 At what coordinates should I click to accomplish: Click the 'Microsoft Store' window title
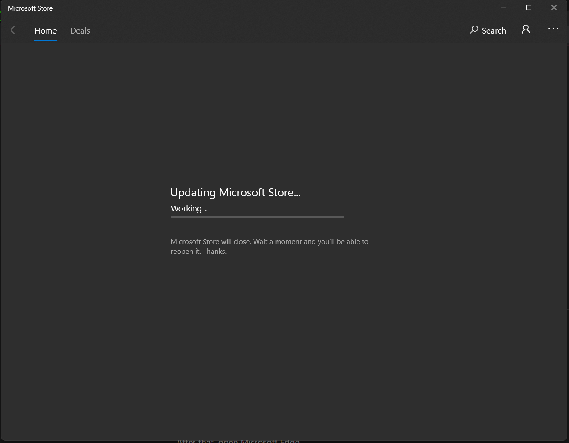pos(30,8)
